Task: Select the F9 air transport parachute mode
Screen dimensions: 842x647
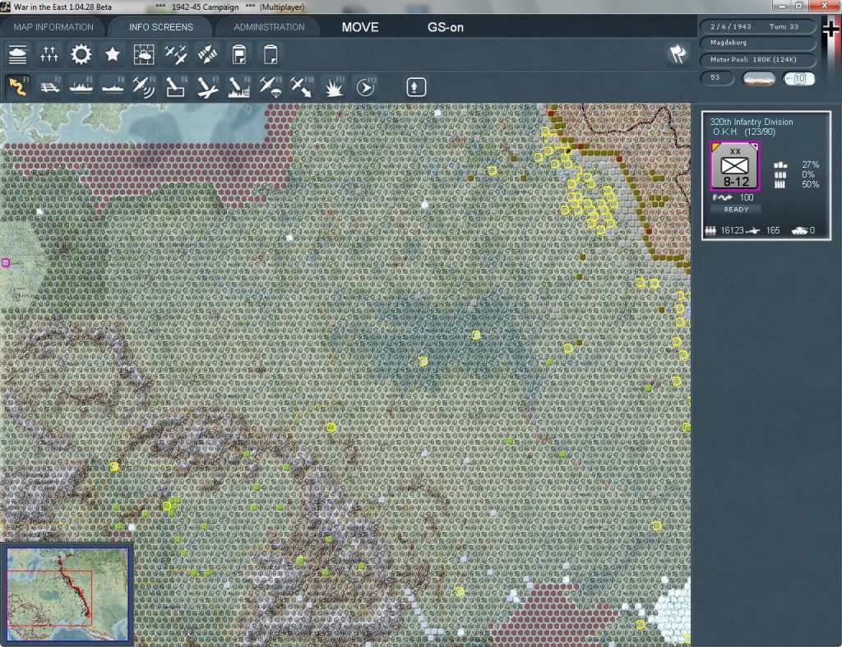Action: coord(271,87)
